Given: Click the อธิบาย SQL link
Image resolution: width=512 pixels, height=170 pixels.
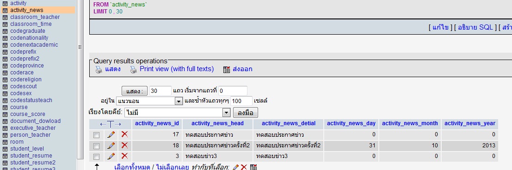Looking at the screenshot, I should click(475, 27).
